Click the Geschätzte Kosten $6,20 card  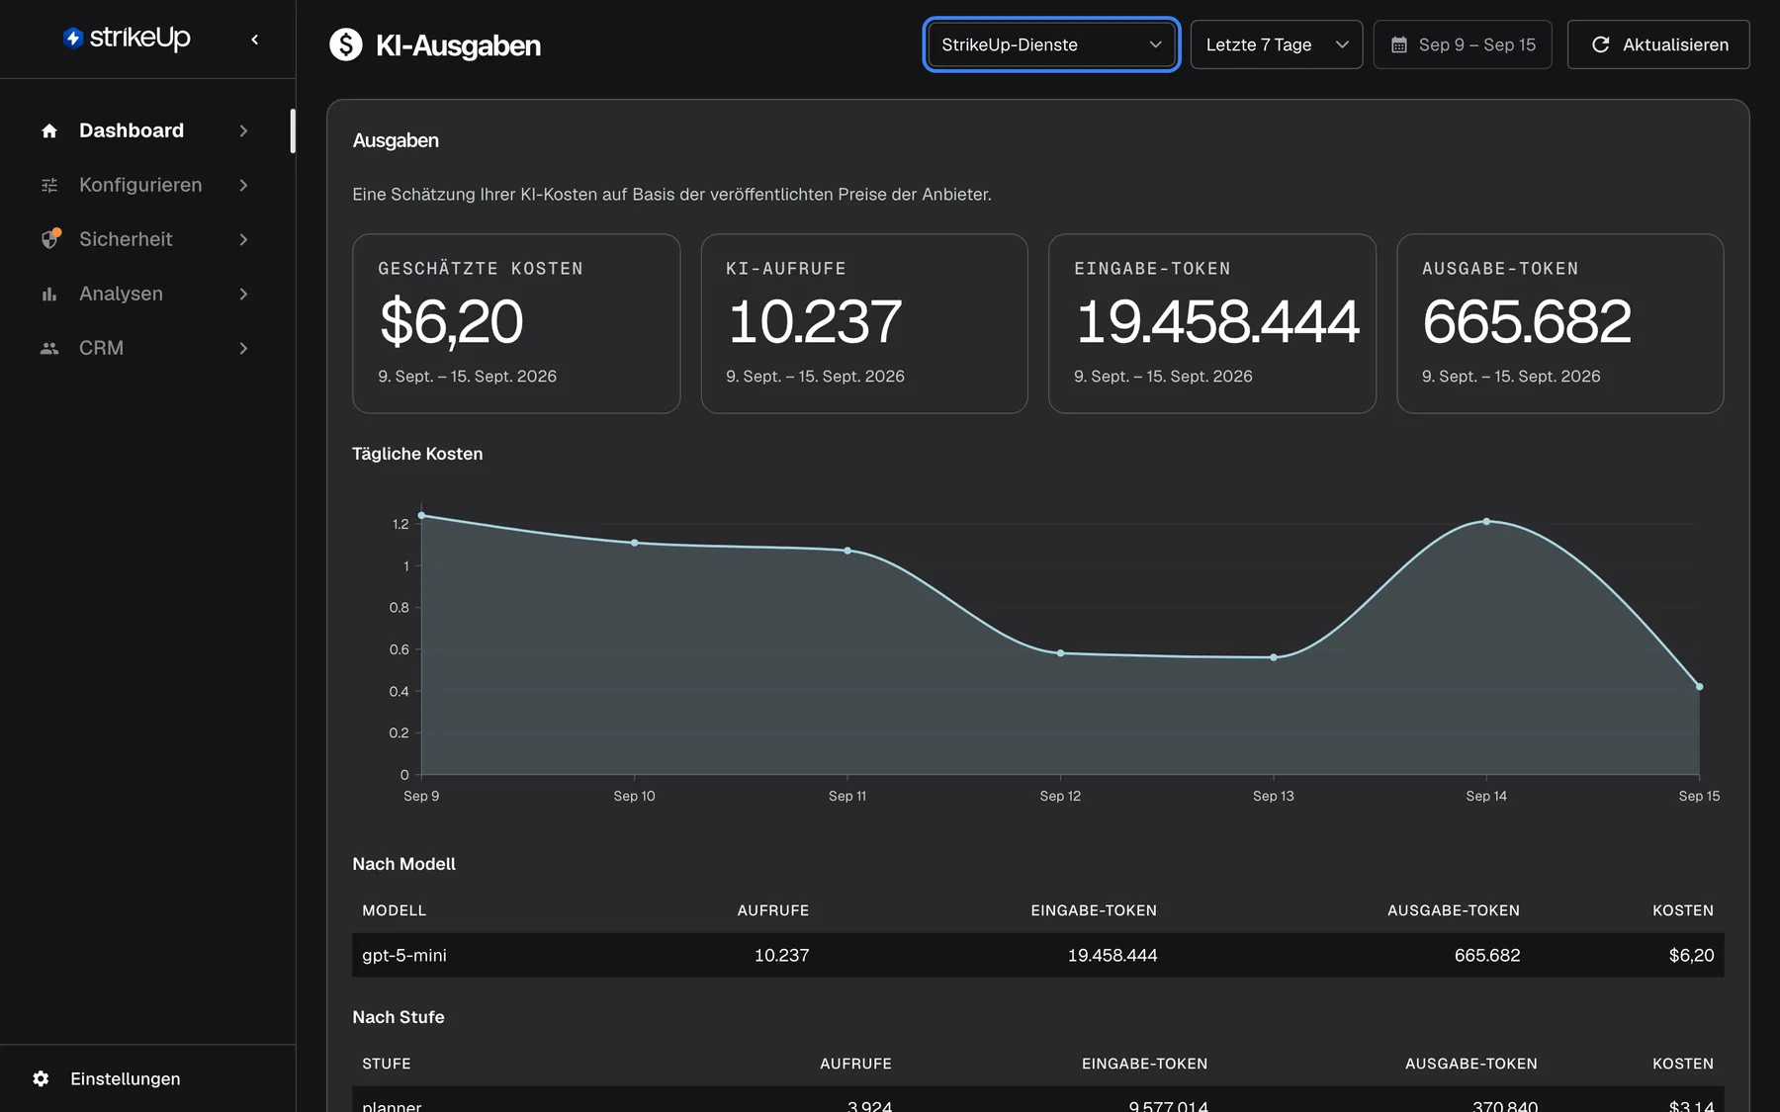click(516, 323)
